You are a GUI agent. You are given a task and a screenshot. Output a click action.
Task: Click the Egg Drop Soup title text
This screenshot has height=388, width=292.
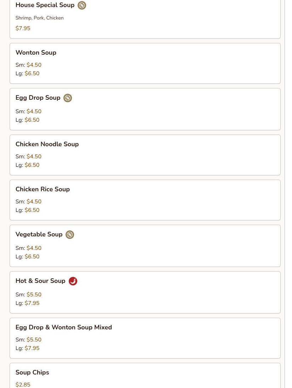click(38, 98)
